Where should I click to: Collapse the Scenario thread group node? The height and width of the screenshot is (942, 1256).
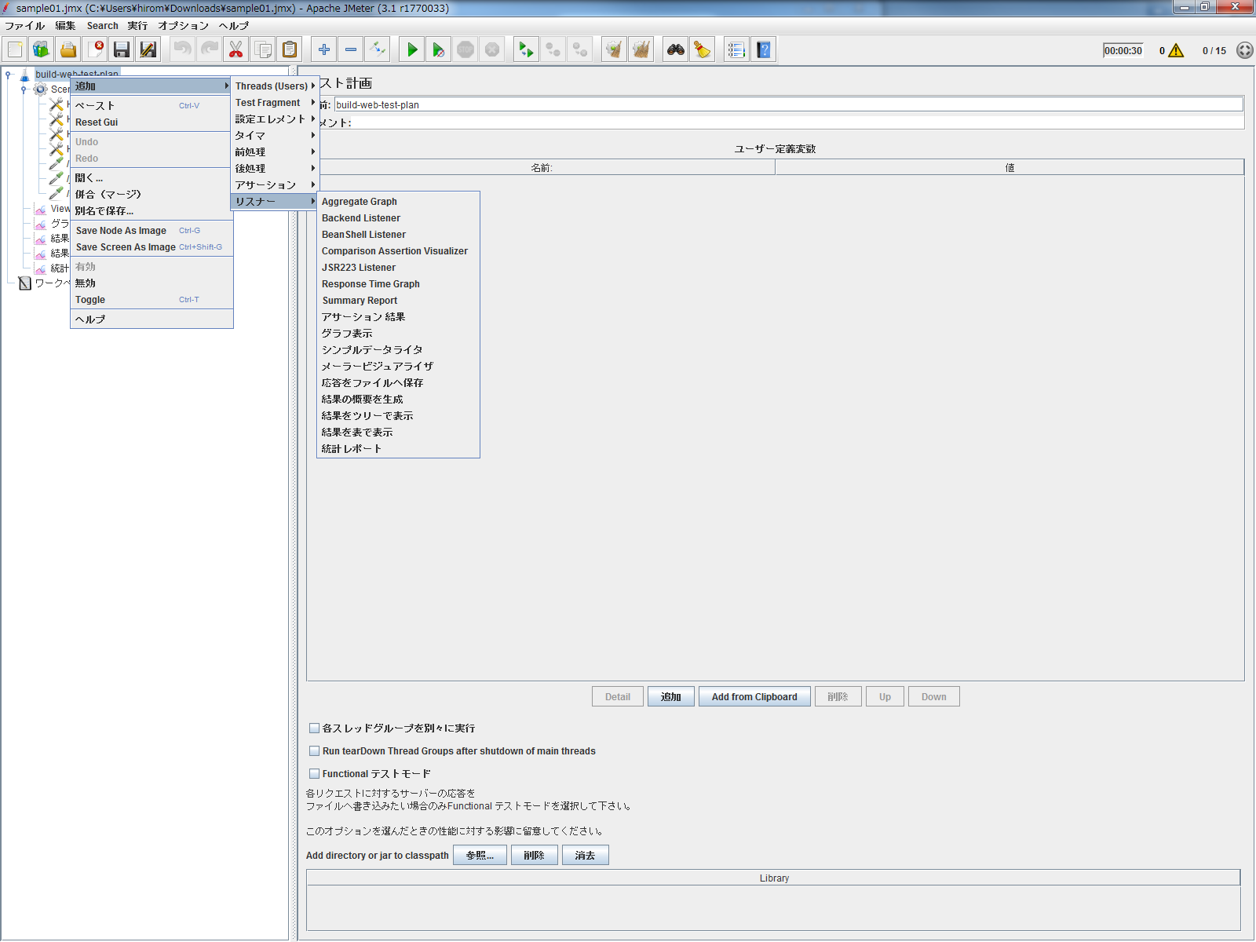(x=24, y=89)
